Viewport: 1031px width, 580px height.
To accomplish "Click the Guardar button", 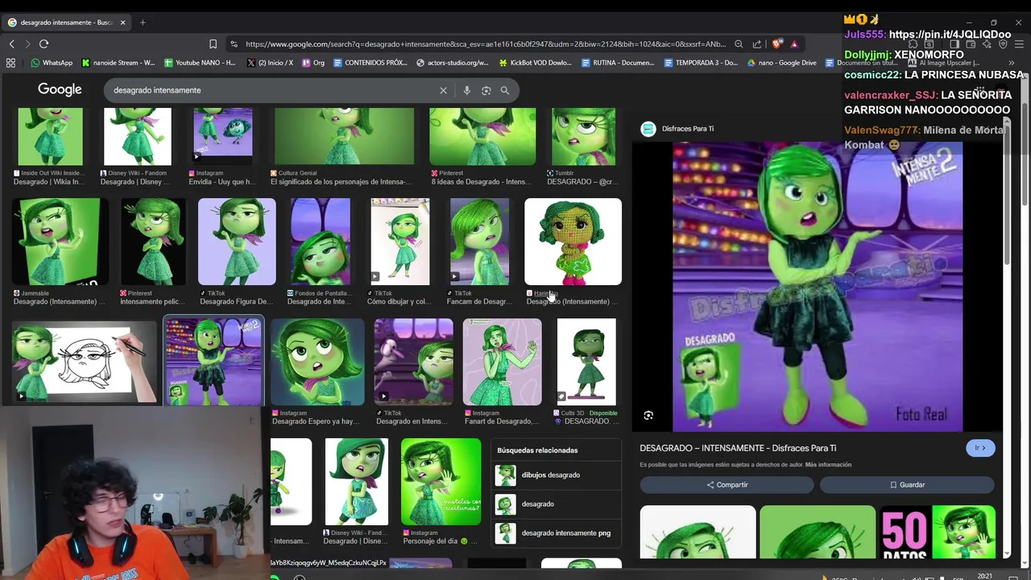I will tap(907, 485).
